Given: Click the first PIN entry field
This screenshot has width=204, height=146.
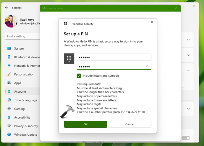Looking at the screenshot, I should click(114, 57).
